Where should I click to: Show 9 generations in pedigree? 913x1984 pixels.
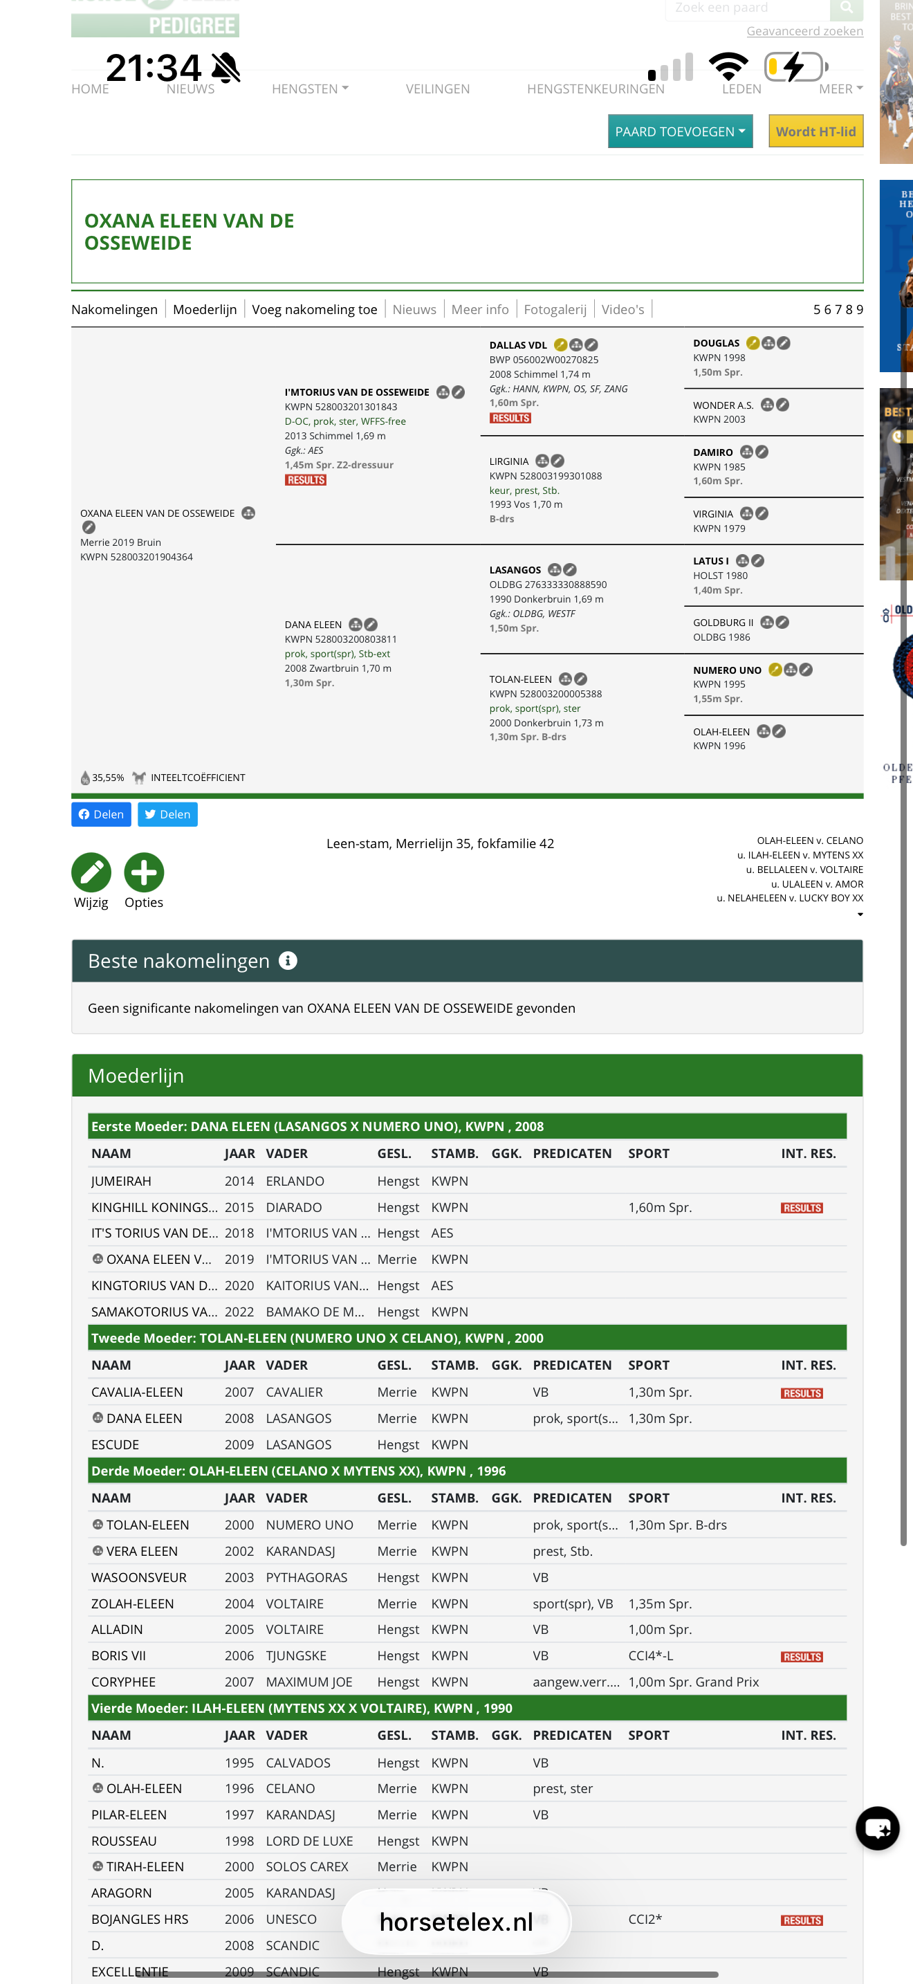[x=859, y=310]
